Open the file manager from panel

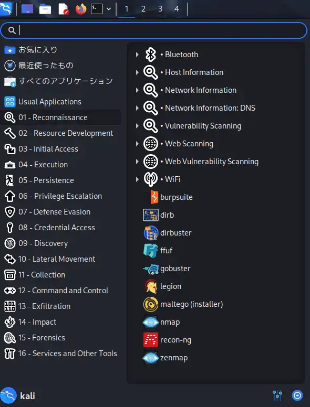pyautogui.click(x=45, y=9)
